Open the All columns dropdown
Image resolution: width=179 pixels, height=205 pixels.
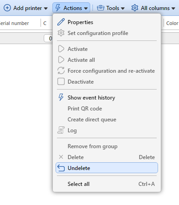(153, 8)
